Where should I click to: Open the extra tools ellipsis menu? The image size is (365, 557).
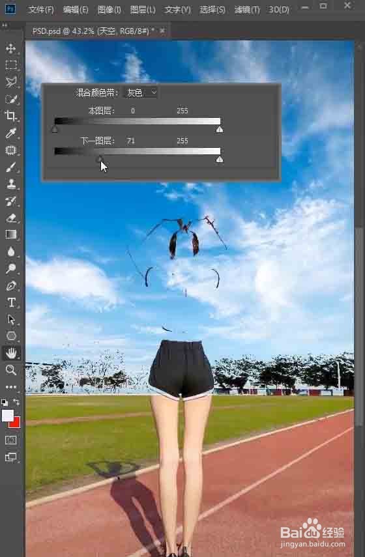10,387
